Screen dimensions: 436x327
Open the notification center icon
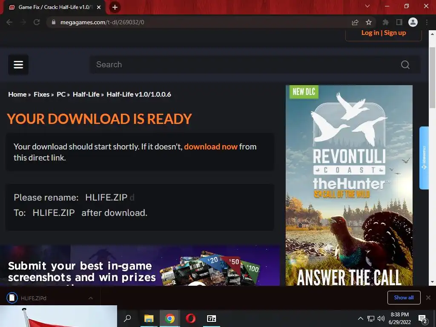tap(423, 318)
